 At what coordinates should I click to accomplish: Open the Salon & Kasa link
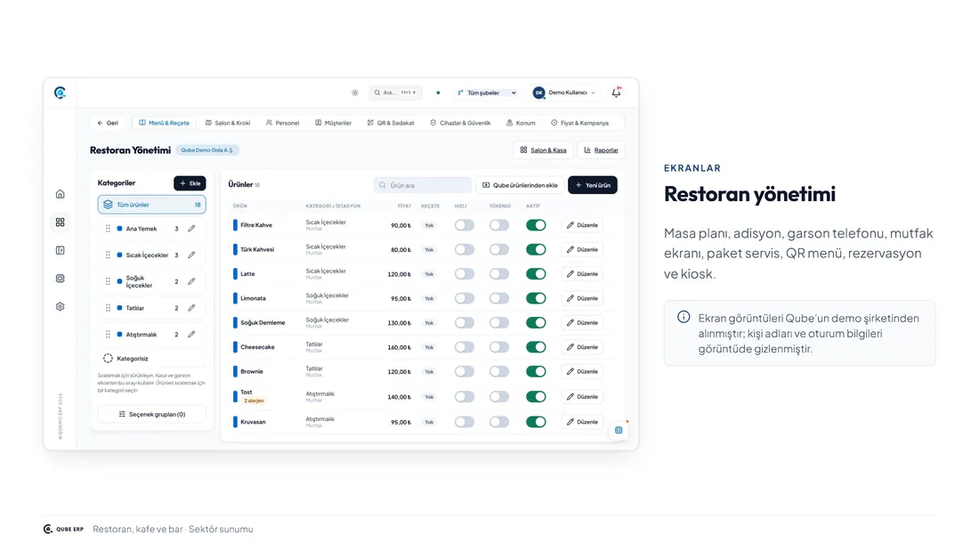pyautogui.click(x=543, y=150)
